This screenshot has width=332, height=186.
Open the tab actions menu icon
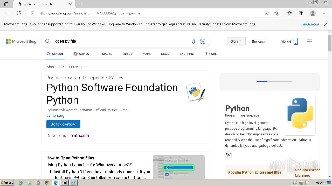pos(6,4)
